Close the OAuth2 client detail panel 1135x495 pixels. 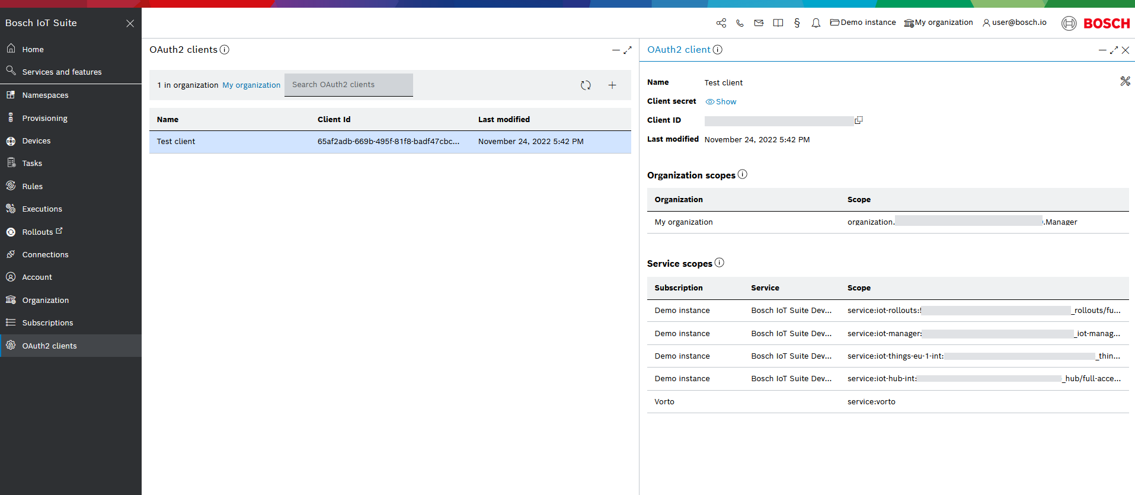click(x=1125, y=50)
